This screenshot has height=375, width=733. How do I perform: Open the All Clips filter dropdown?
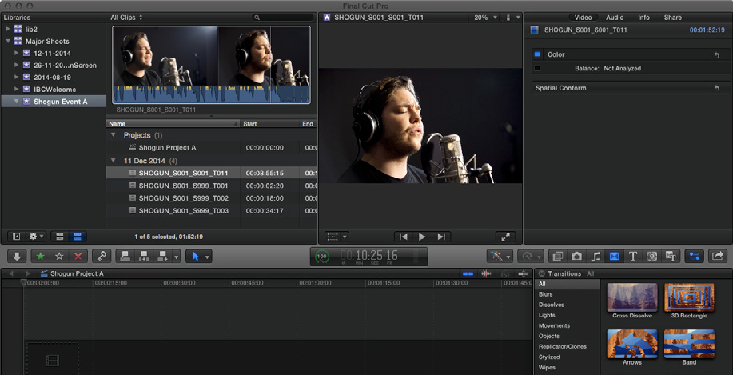coord(127,17)
